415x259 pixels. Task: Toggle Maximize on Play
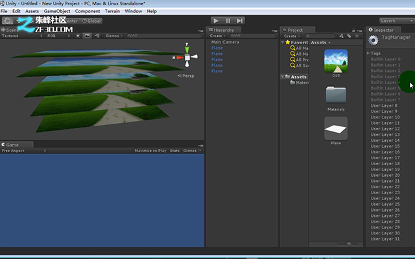(150, 151)
